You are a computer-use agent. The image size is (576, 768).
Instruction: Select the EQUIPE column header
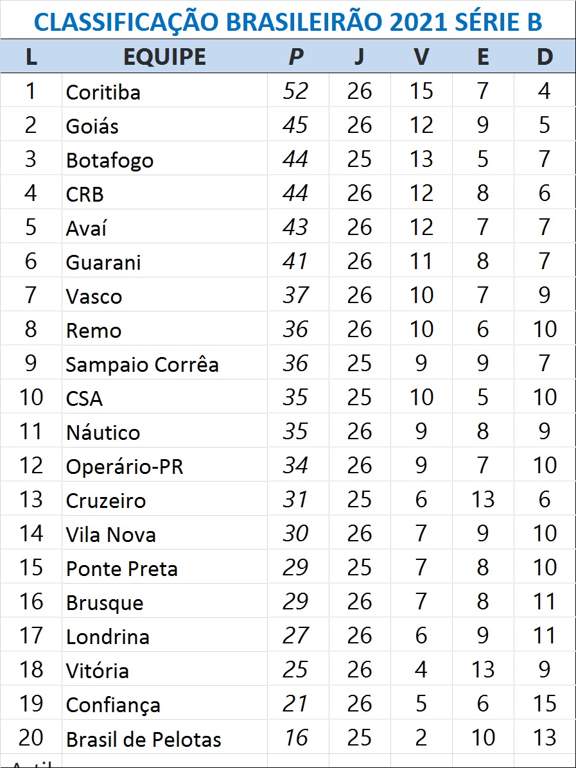pos(164,57)
